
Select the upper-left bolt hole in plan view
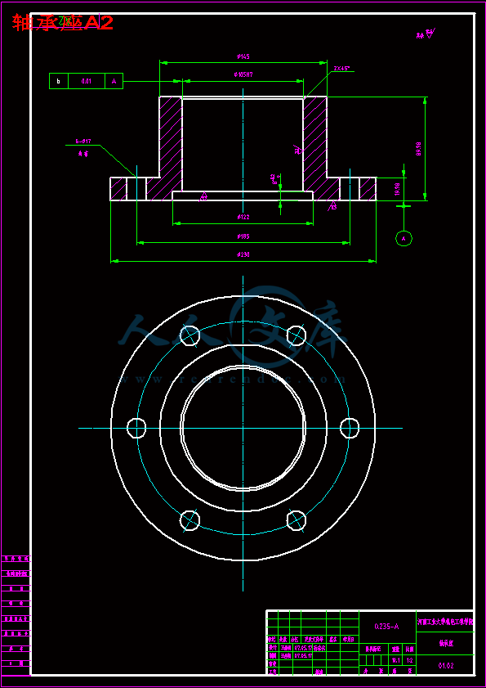(x=189, y=335)
